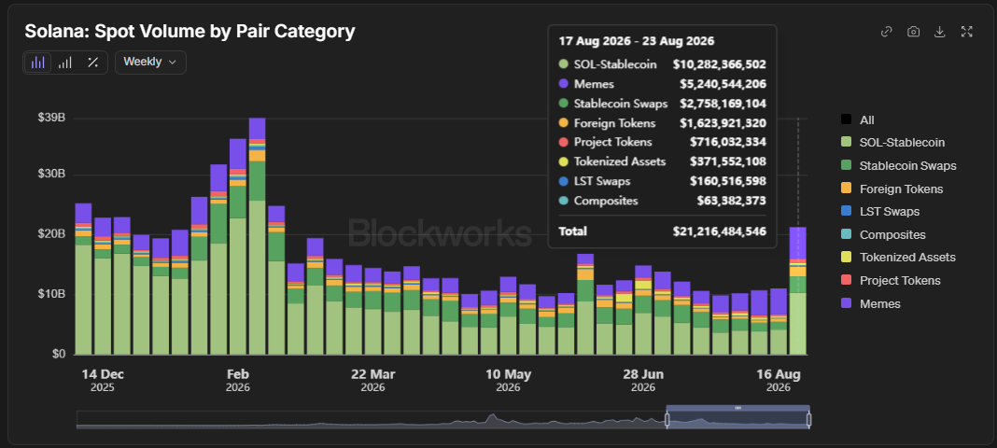Click the $10B y-axis label
Screen dimensions: 997x448
[x=51, y=294]
